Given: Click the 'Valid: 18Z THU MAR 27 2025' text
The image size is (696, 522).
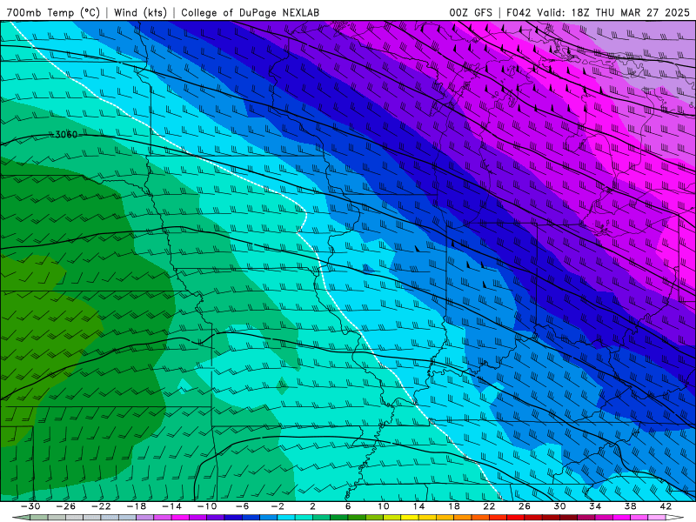Looking at the screenshot, I should pyautogui.click(x=613, y=12).
